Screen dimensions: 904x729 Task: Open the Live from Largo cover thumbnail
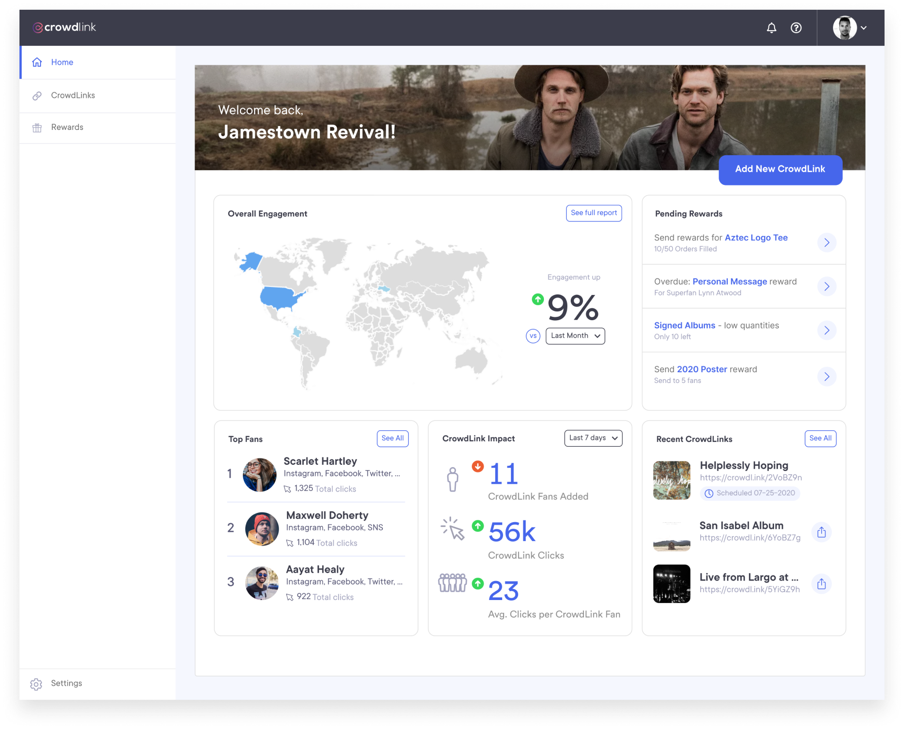point(672,584)
